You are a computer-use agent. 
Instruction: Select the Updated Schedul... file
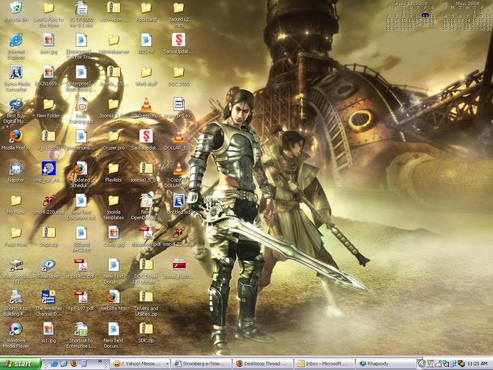[x=81, y=175]
